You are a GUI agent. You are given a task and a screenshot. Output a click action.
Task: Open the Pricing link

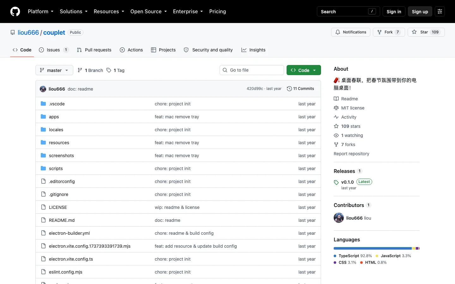218,12
